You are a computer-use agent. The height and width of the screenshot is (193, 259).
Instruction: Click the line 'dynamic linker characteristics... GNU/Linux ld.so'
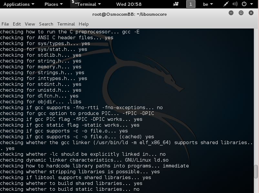click(84, 160)
